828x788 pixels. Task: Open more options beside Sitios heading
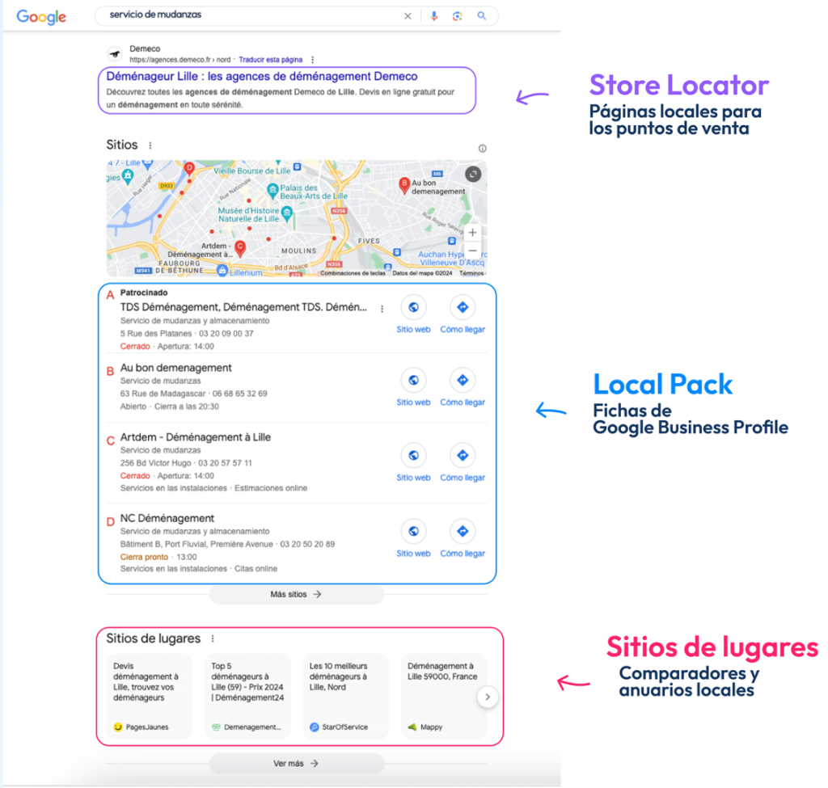(x=150, y=145)
